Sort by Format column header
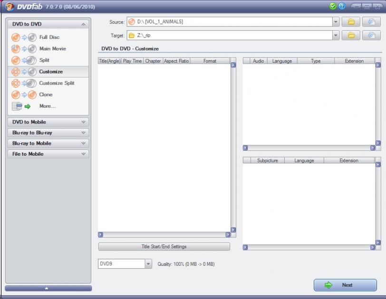The height and width of the screenshot is (299, 386). click(210, 61)
